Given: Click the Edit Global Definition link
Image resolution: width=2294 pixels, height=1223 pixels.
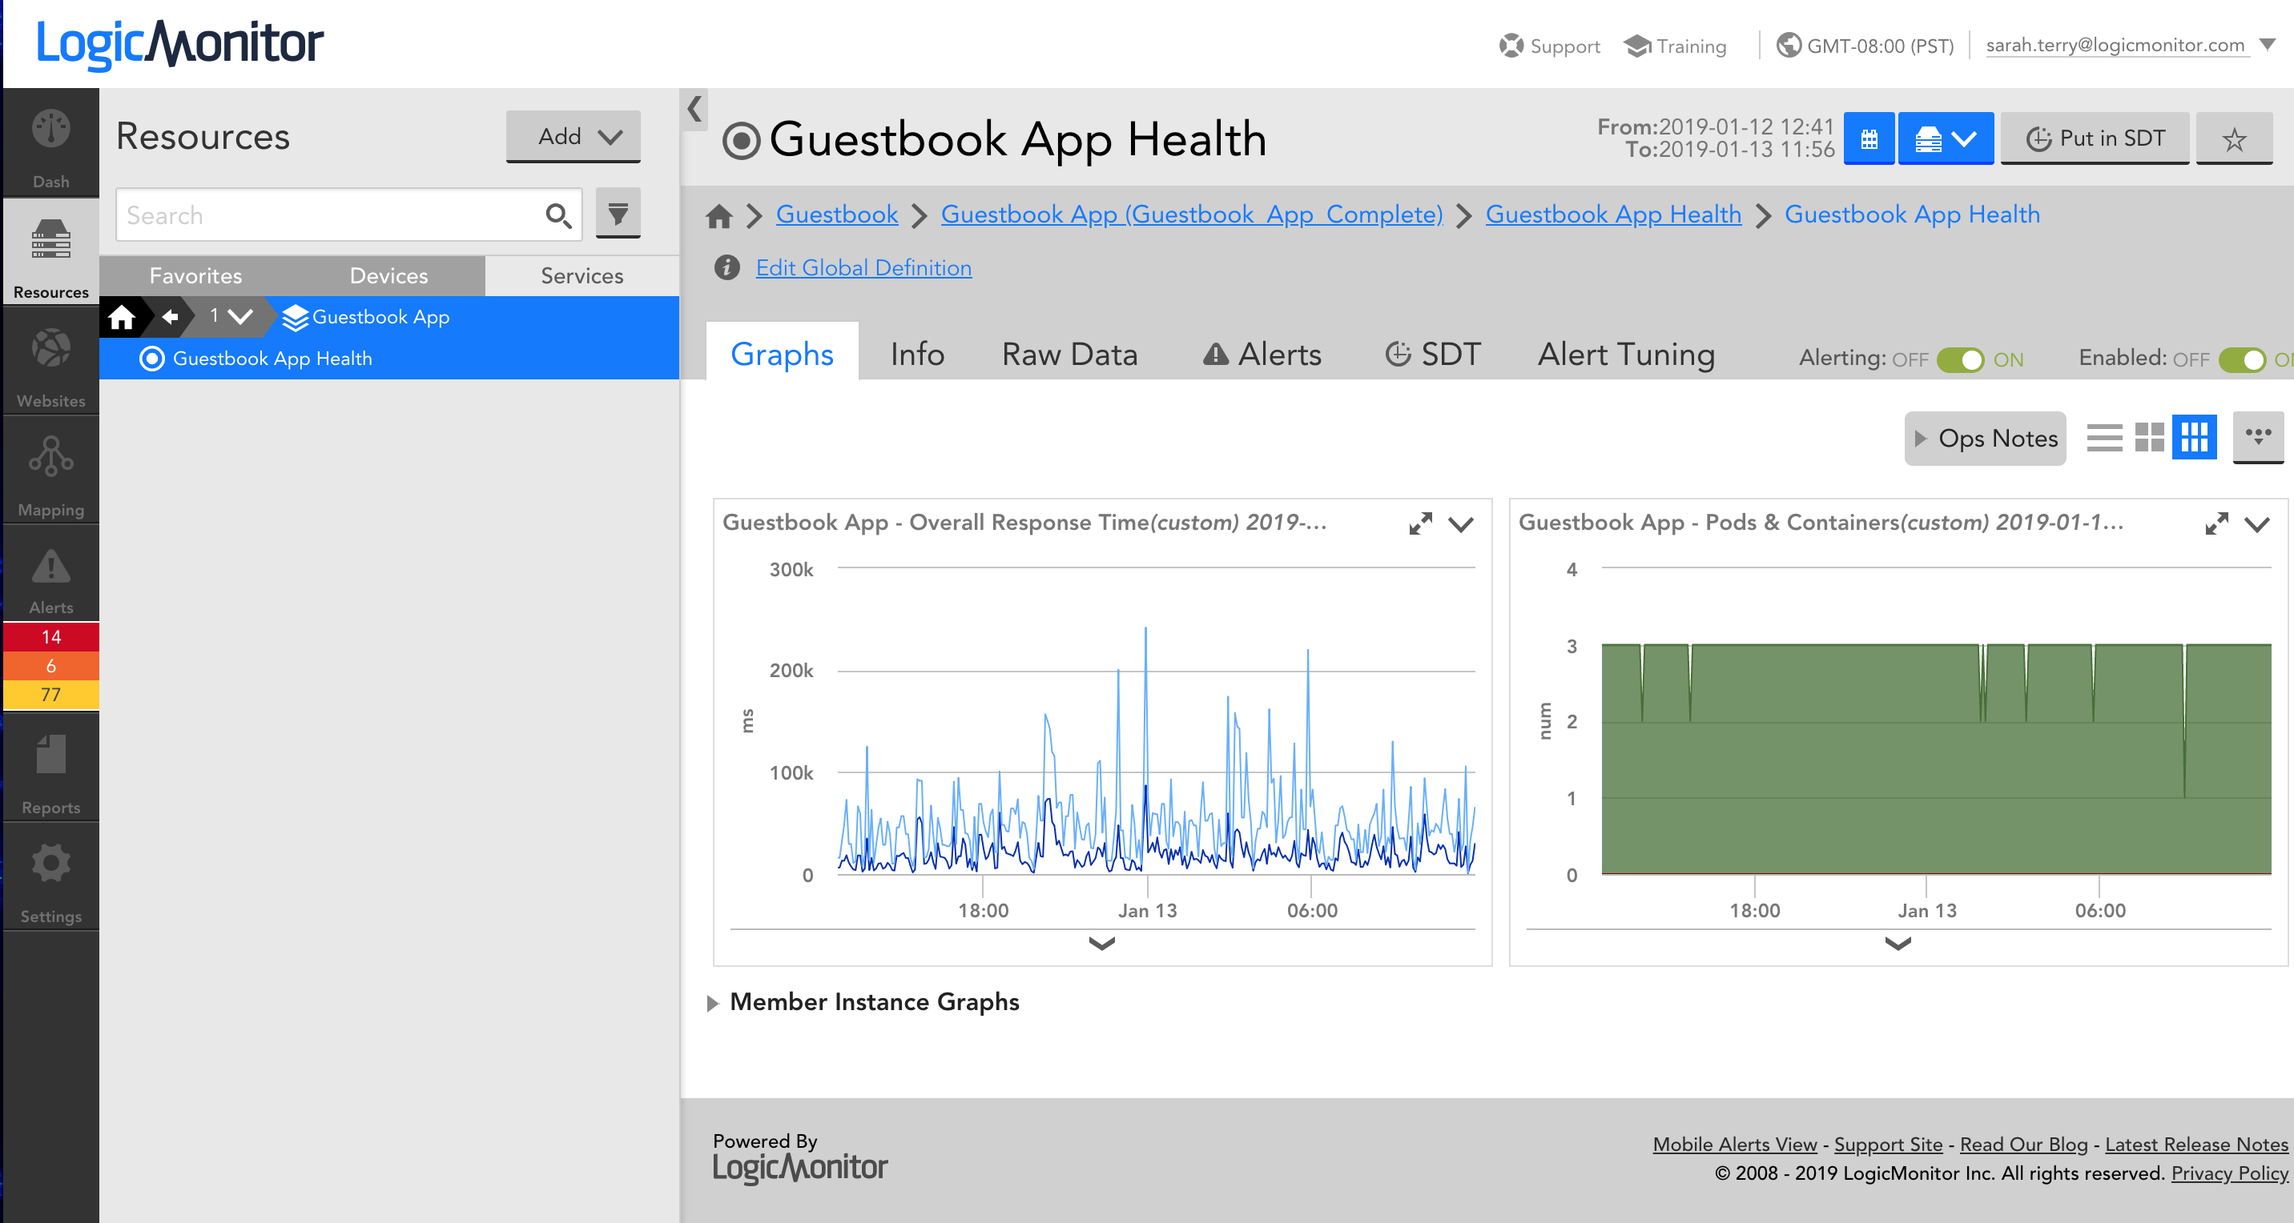Looking at the screenshot, I should (863, 268).
